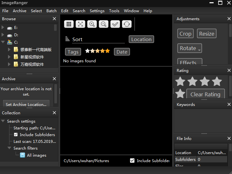Open the Tools menu
232x174 pixels.
click(114, 11)
